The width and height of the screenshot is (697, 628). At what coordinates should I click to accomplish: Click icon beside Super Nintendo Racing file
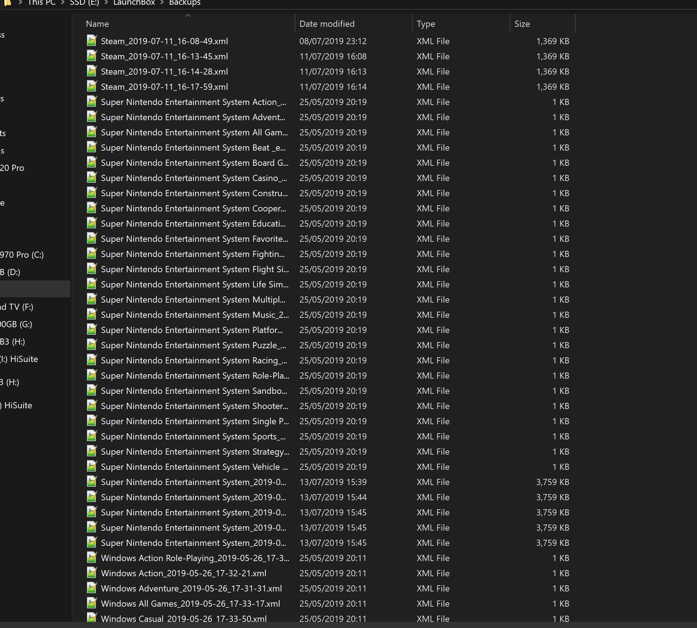[92, 360]
